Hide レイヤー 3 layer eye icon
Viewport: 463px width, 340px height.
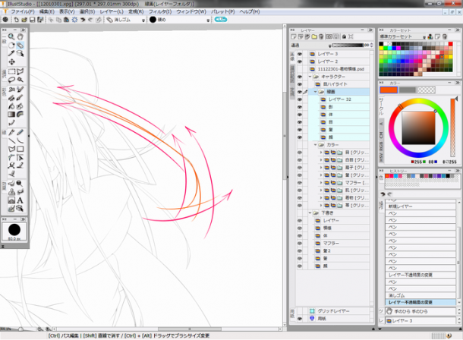299,54
